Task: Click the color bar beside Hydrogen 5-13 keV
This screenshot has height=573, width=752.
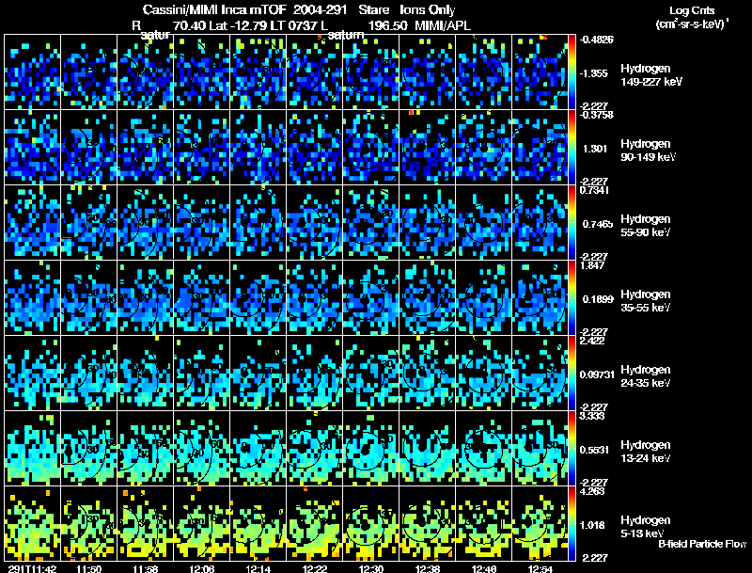Action: point(572,524)
